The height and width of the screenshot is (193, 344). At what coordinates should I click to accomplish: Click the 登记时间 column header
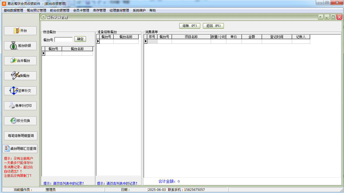click(x=277, y=37)
